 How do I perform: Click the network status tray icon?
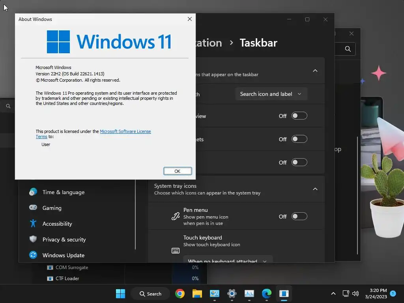(346, 294)
